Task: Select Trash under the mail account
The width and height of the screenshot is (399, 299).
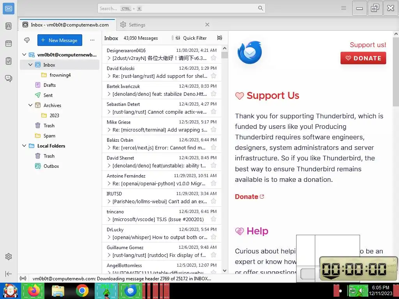Action: (x=60, y=126)
